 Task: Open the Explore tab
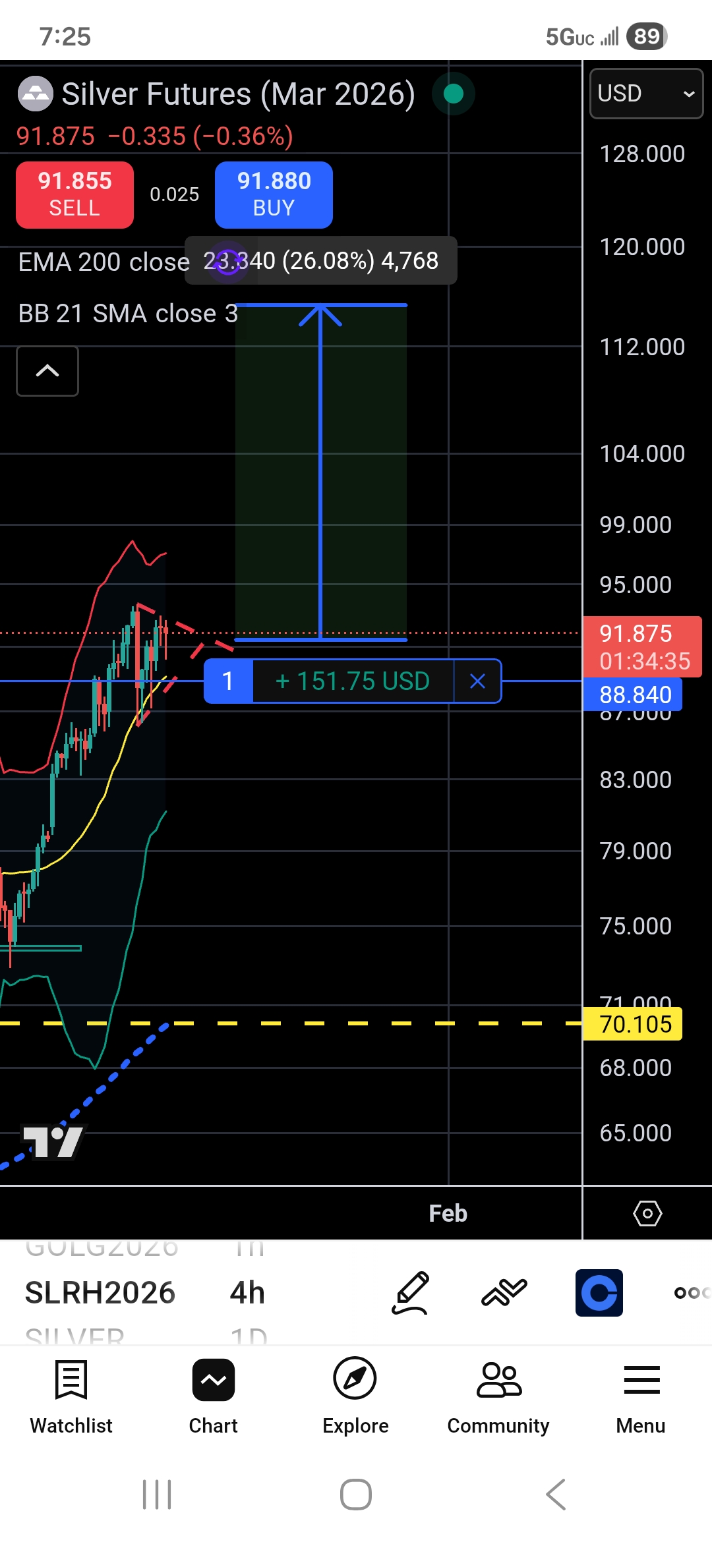pos(355,1396)
